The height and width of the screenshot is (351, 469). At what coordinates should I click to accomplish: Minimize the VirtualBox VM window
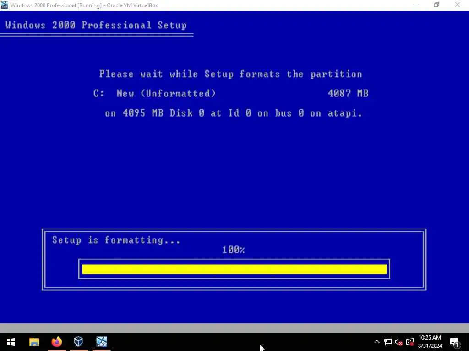tap(416, 5)
